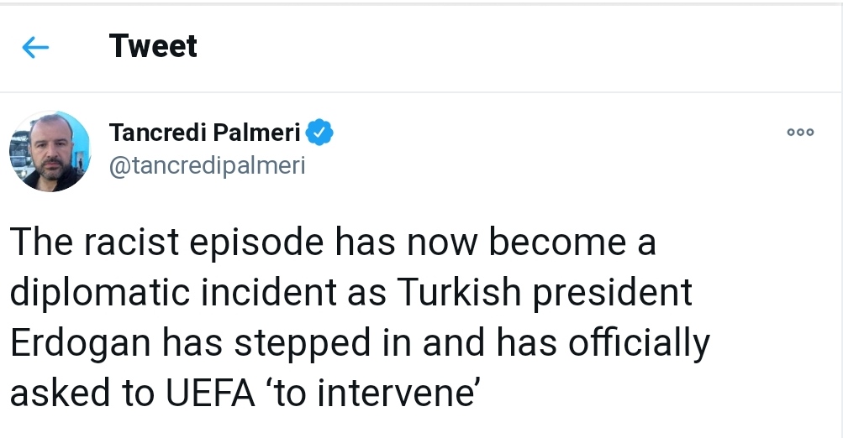Tap the word "officially" in the tweet

tap(640, 343)
